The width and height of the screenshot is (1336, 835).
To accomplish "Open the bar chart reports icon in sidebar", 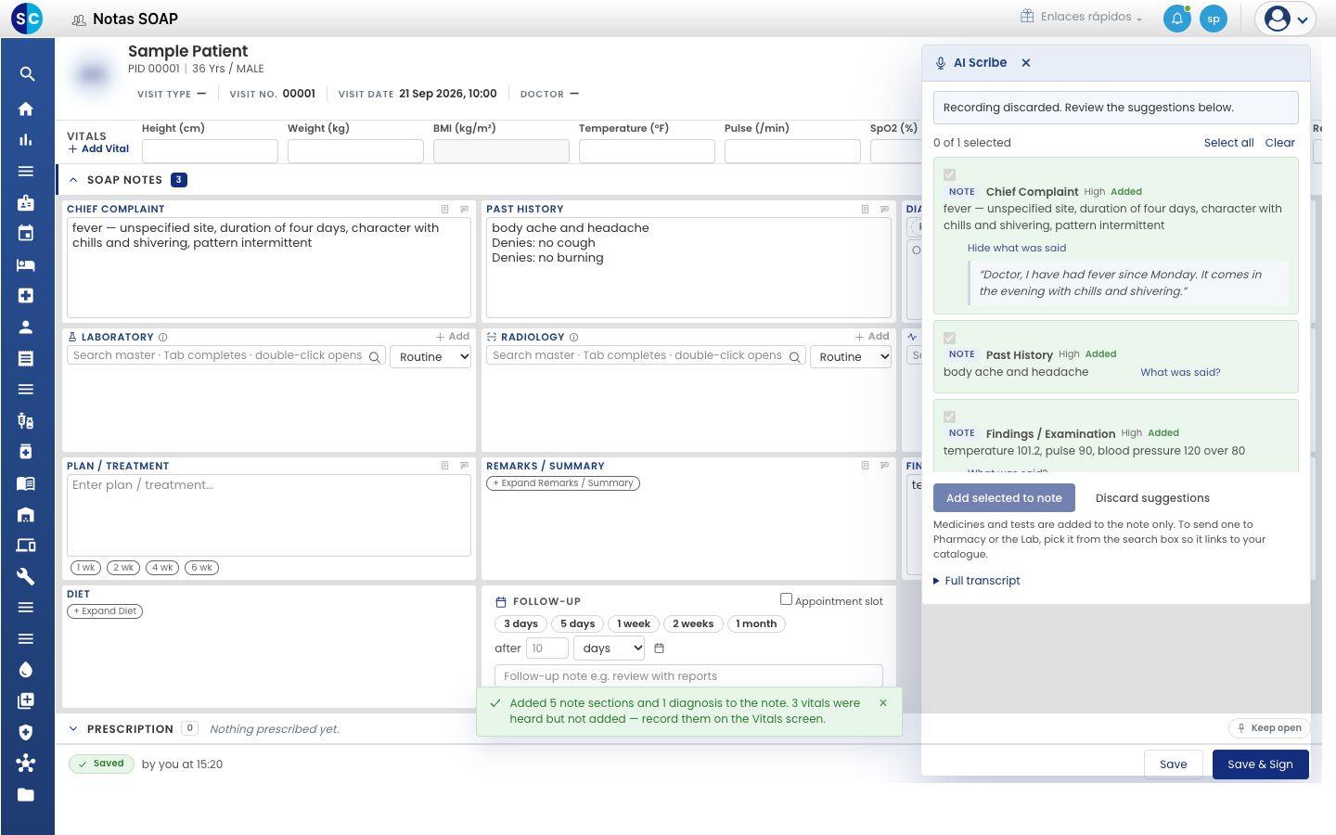I will pos(26,140).
